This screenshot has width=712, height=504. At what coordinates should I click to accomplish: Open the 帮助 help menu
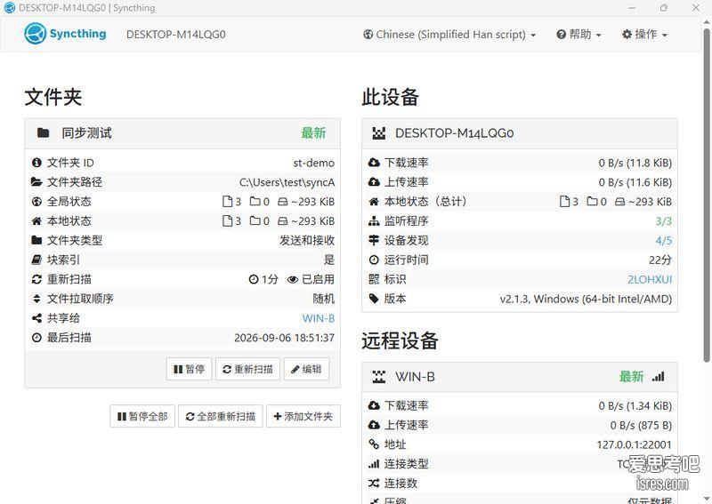(578, 35)
